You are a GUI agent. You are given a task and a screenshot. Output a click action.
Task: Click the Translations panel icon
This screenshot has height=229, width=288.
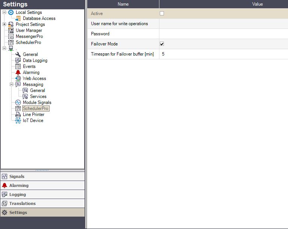click(x=5, y=203)
